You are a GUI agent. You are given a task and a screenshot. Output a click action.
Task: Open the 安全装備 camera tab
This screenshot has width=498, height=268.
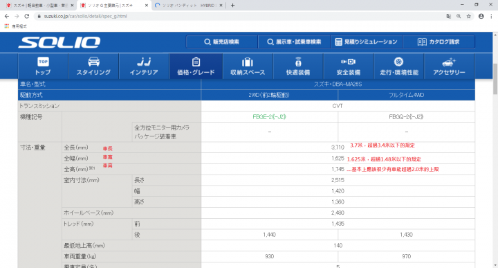pos(349,66)
